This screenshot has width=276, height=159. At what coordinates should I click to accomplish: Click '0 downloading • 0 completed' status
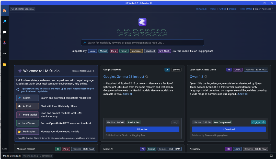(x=38, y=156)
